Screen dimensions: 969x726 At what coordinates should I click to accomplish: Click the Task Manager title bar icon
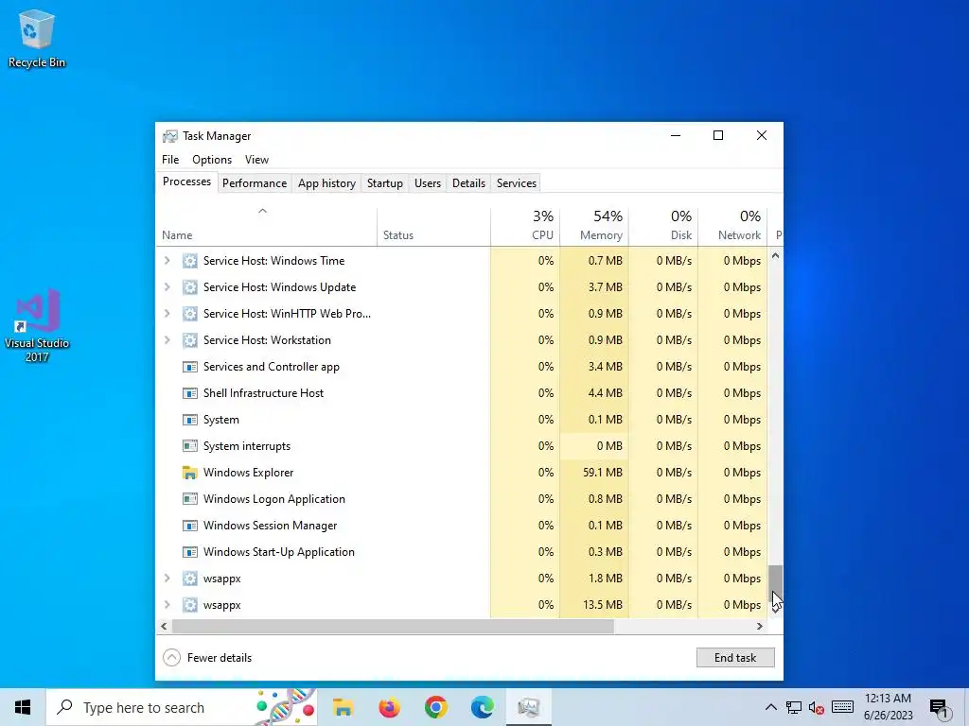point(170,136)
